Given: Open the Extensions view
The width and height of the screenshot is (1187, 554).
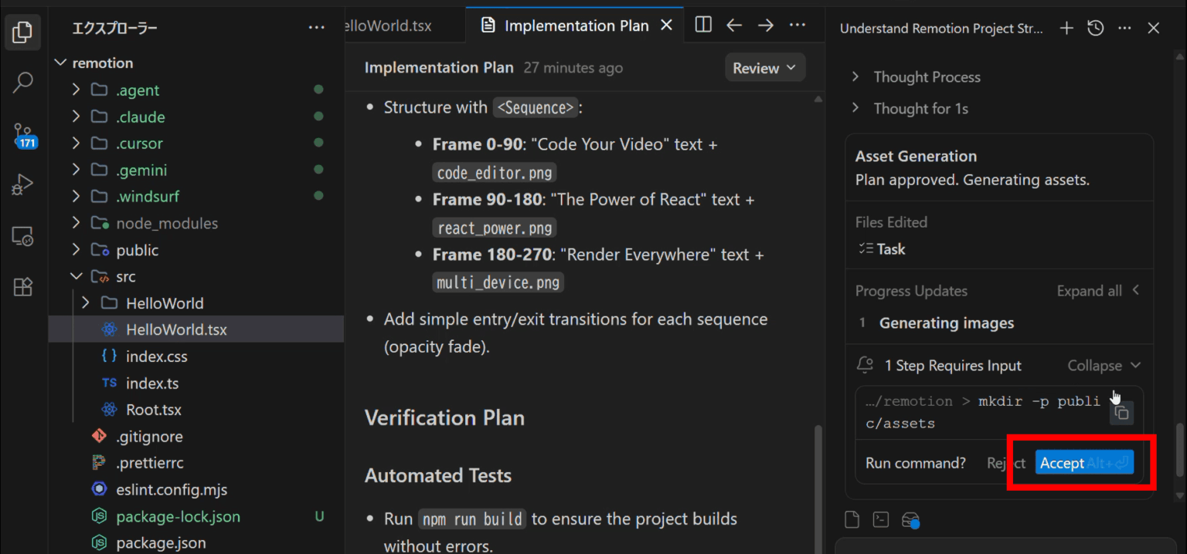Looking at the screenshot, I should tap(23, 287).
